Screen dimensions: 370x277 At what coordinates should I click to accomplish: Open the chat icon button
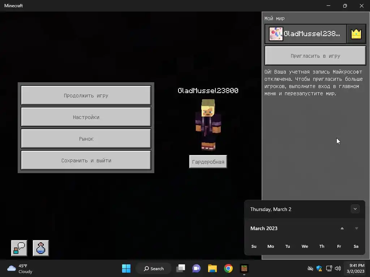19,248
